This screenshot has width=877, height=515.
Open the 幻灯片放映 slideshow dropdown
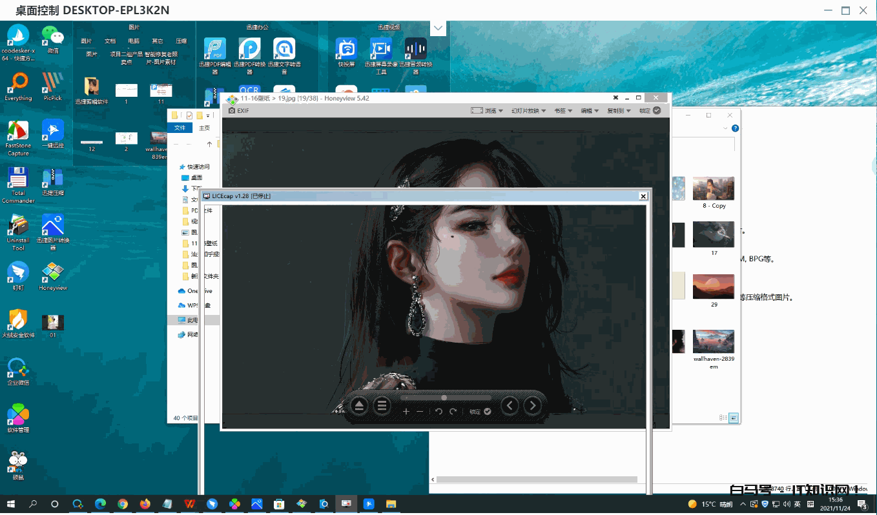click(x=528, y=111)
